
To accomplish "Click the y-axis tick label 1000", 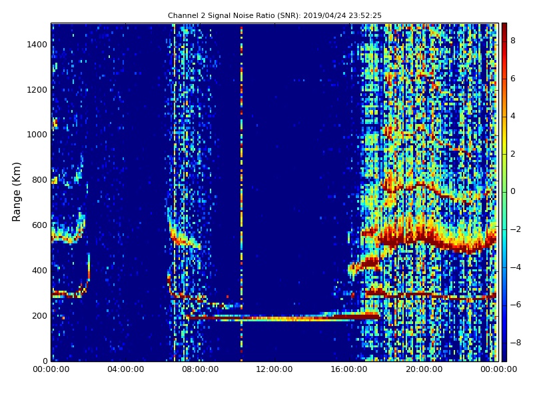I will 37,135.
